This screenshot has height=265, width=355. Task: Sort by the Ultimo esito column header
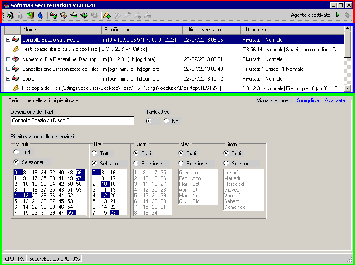[x=292, y=30]
